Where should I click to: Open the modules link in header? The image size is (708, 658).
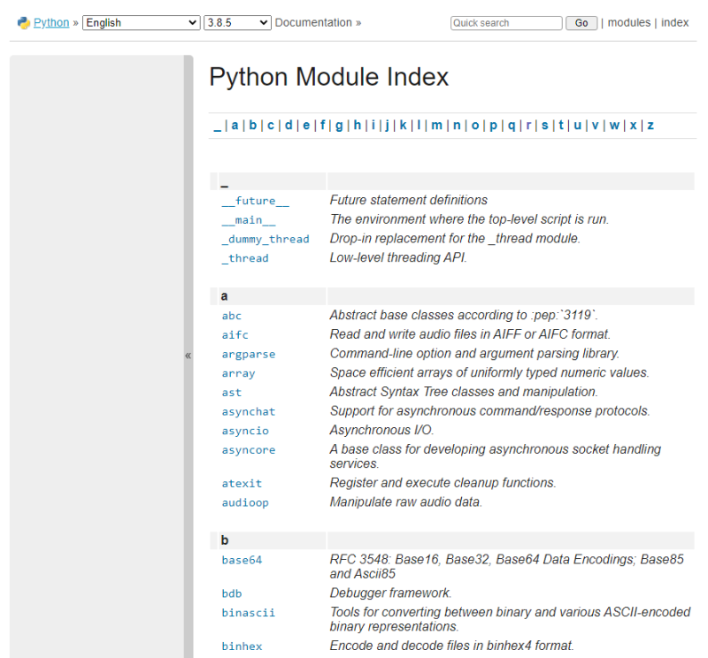coord(629,23)
